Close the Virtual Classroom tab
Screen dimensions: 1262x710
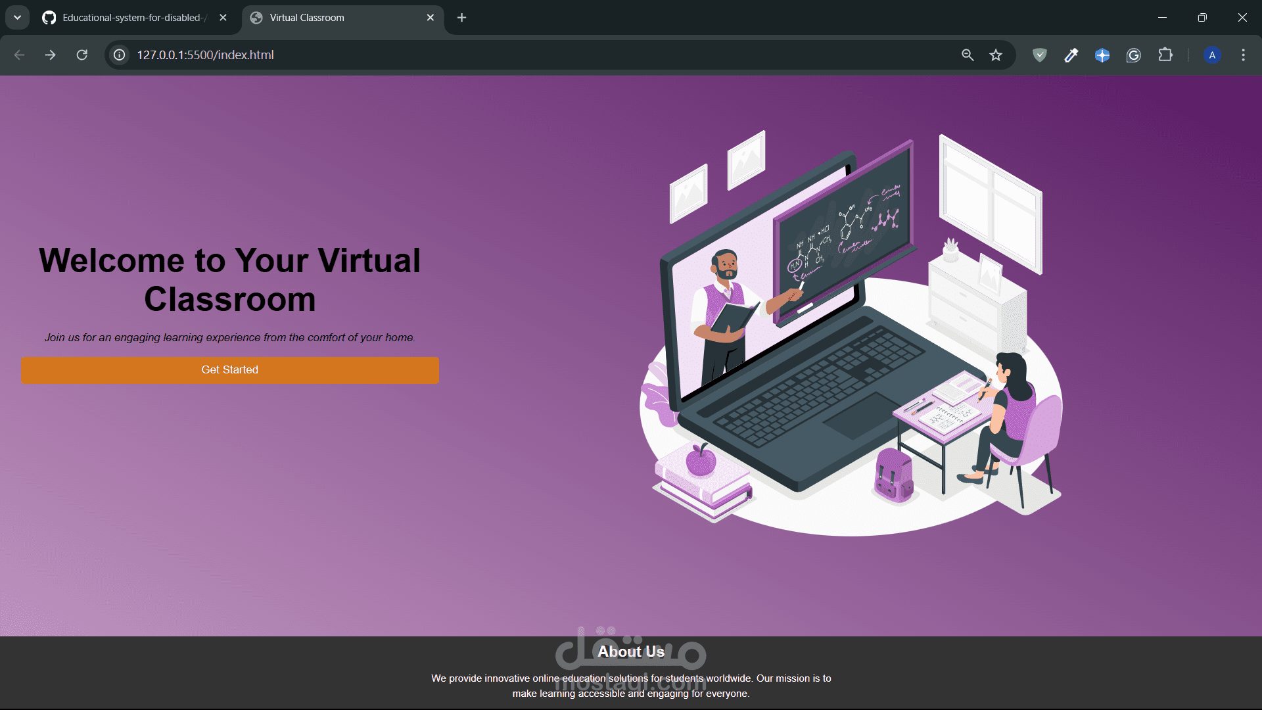pos(431,18)
